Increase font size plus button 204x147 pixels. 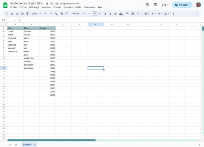[x=100, y=13]
